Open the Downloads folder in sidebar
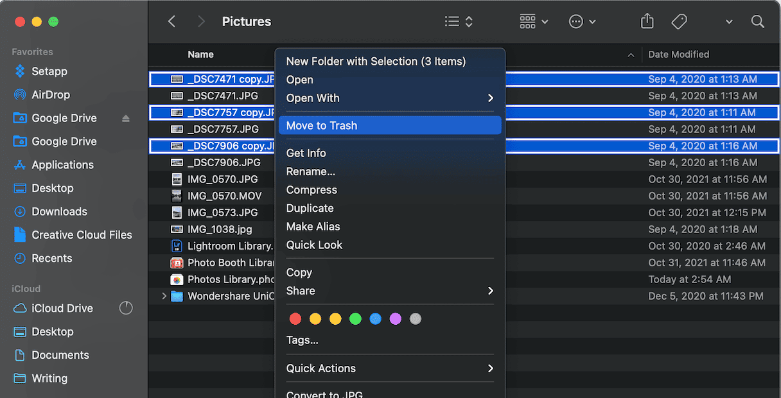The image size is (781, 398). [x=59, y=211]
